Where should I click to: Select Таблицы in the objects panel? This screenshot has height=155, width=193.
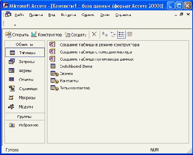pos(25,53)
